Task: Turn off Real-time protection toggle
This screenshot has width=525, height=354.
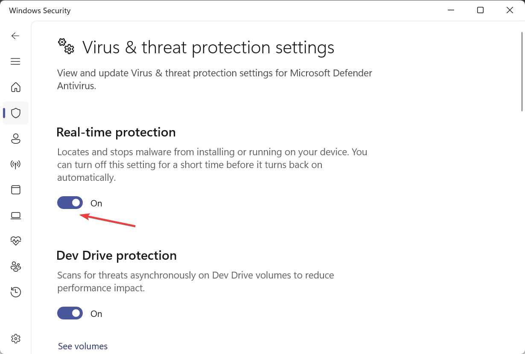Action: (x=70, y=203)
